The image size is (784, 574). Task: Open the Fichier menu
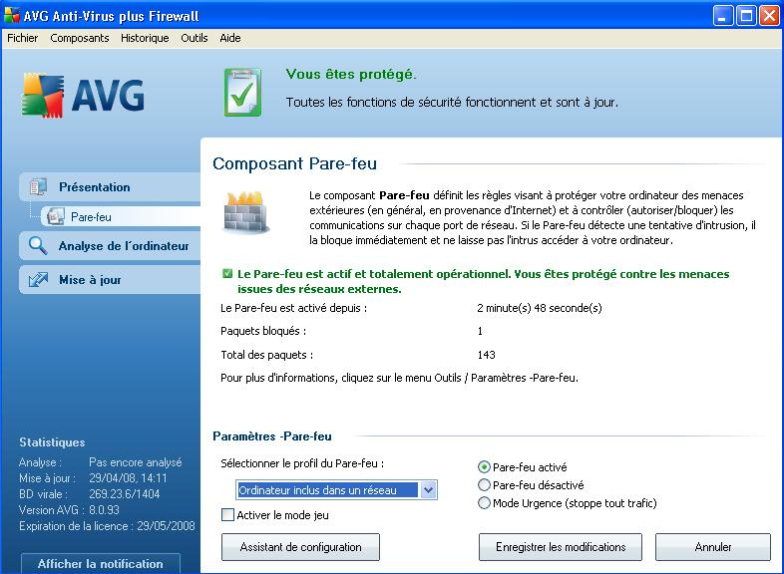click(x=22, y=38)
